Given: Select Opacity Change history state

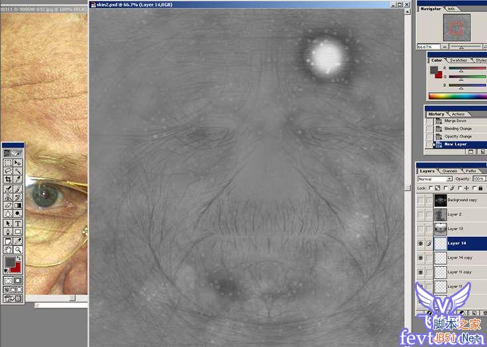Looking at the screenshot, I should [x=460, y=136].
